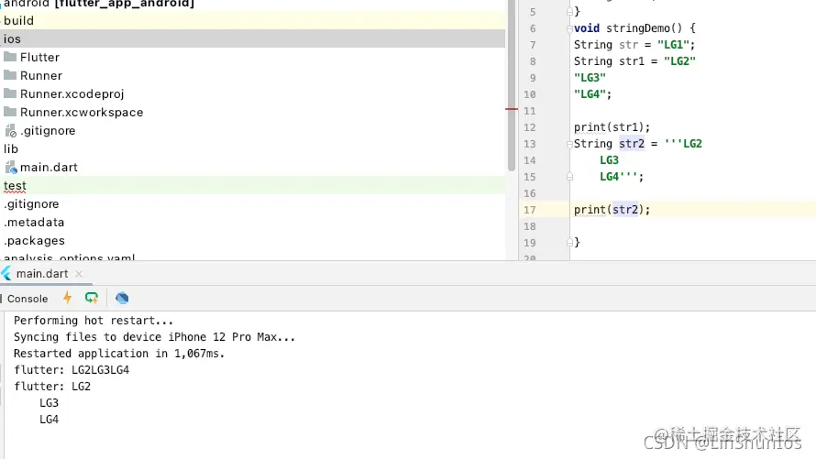Viewport: 816px width, 459px height.
Task: Click the red error stripe marker
Action: click(x=512, y=109)
